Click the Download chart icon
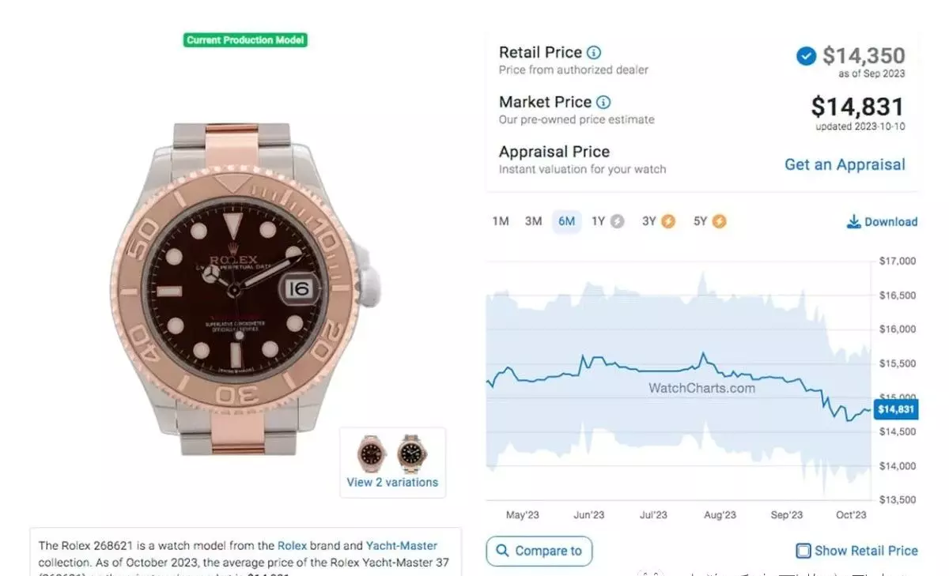This screenshot has width=949, height=576. (x=853, y=222)
